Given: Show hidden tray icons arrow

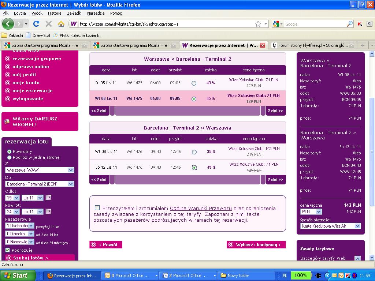Looking at the screenshot, I should click(327, 276).
